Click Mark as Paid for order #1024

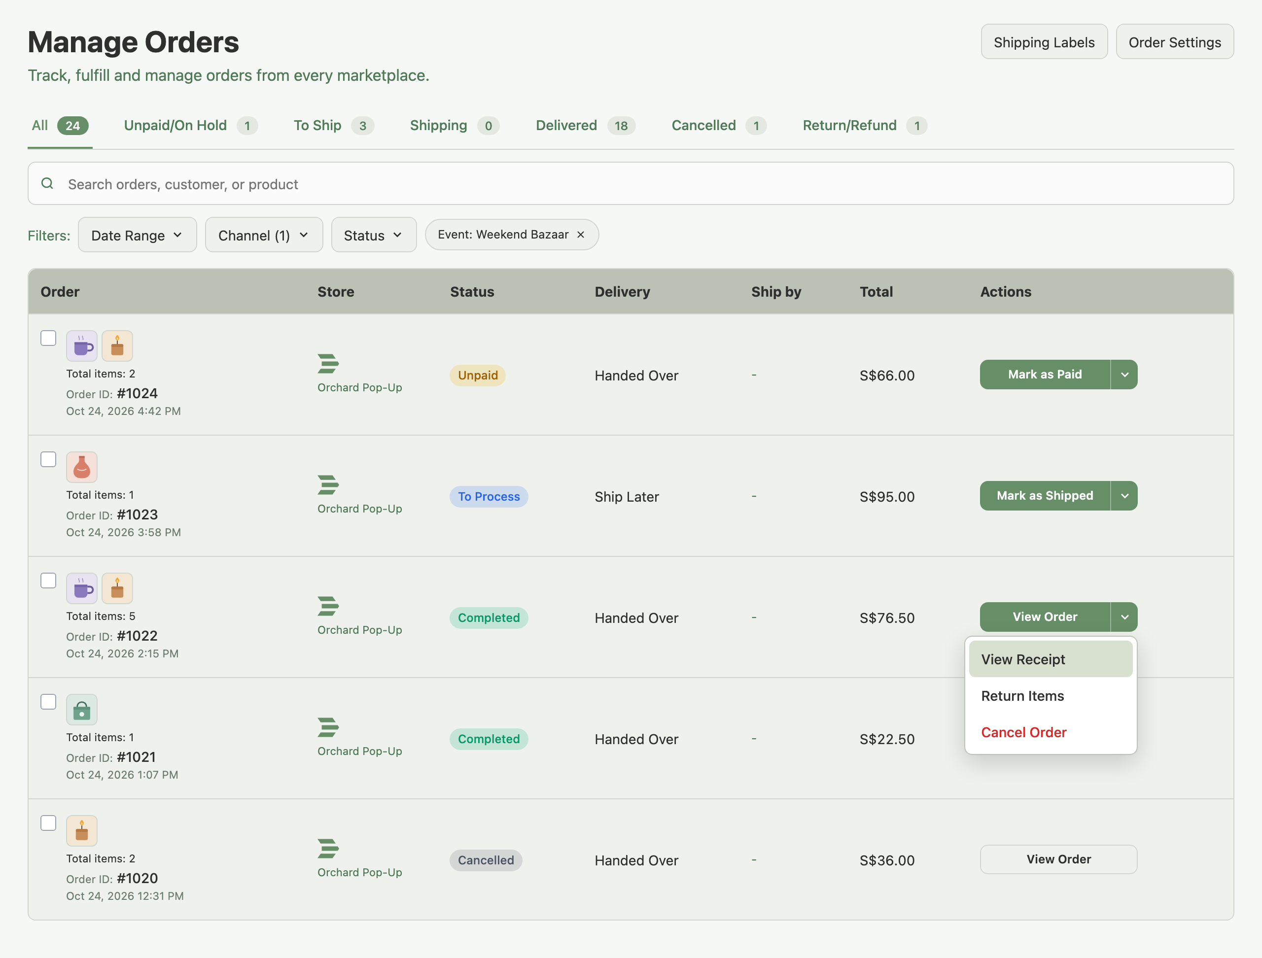point(1045,375)
